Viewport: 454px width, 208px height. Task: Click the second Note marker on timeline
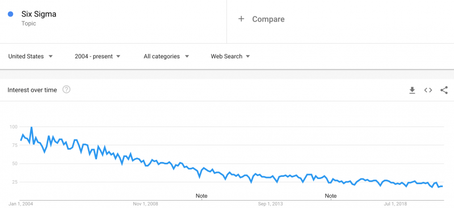point(331,196)
